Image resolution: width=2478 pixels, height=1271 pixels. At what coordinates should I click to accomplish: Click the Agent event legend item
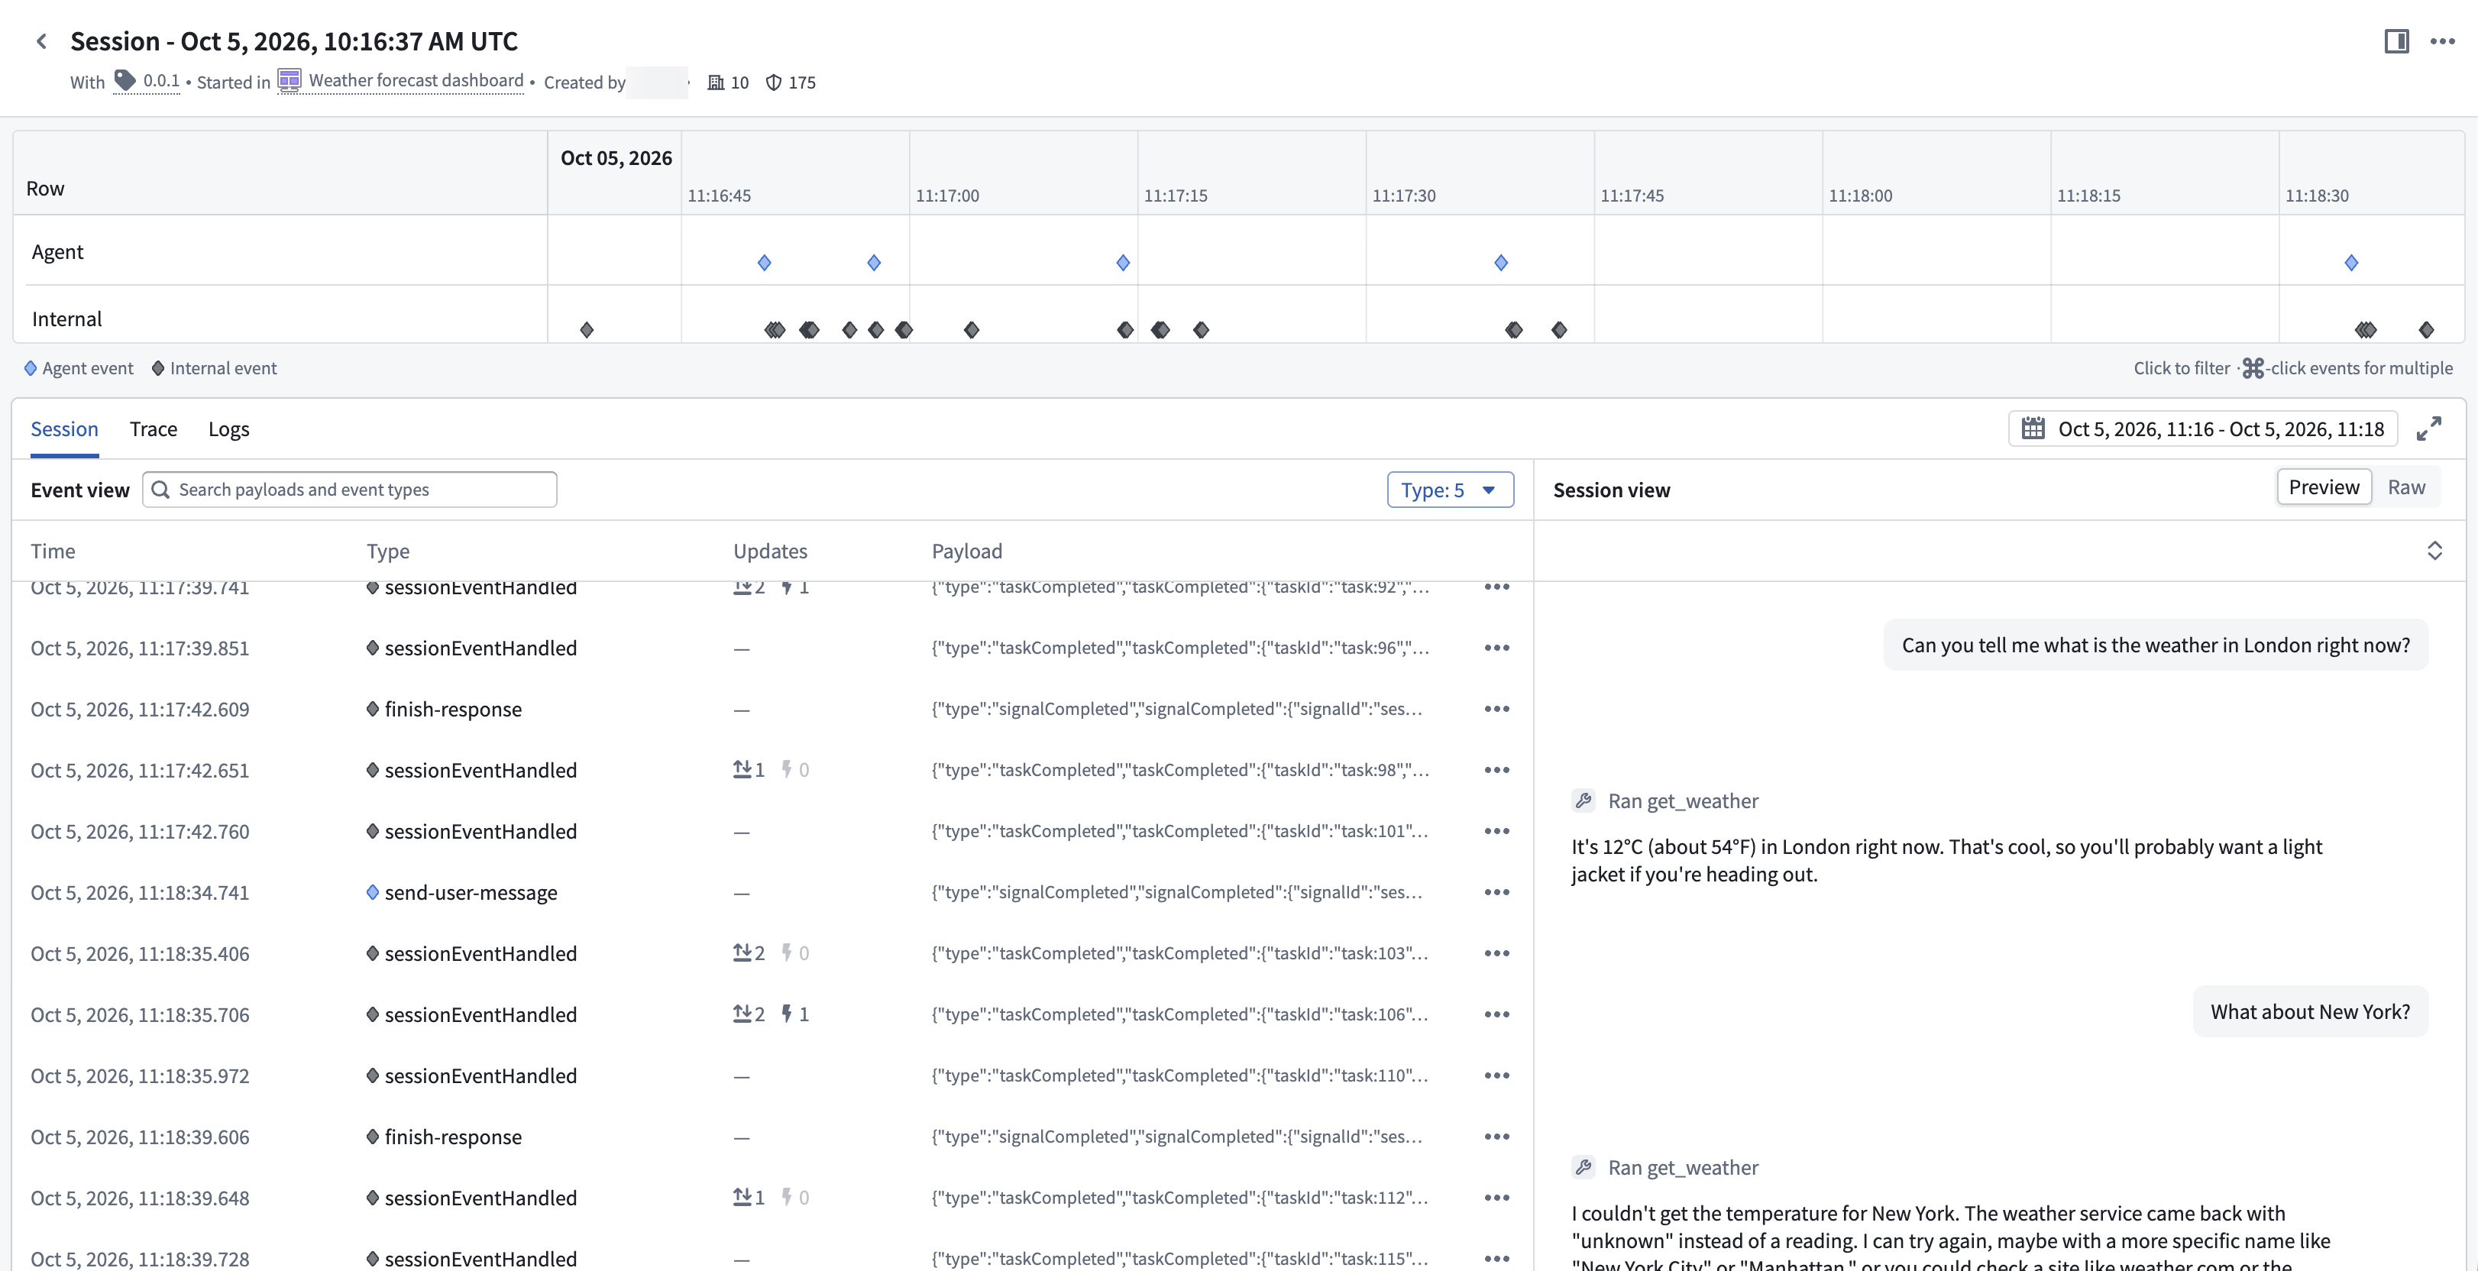(x=79, y=368)
